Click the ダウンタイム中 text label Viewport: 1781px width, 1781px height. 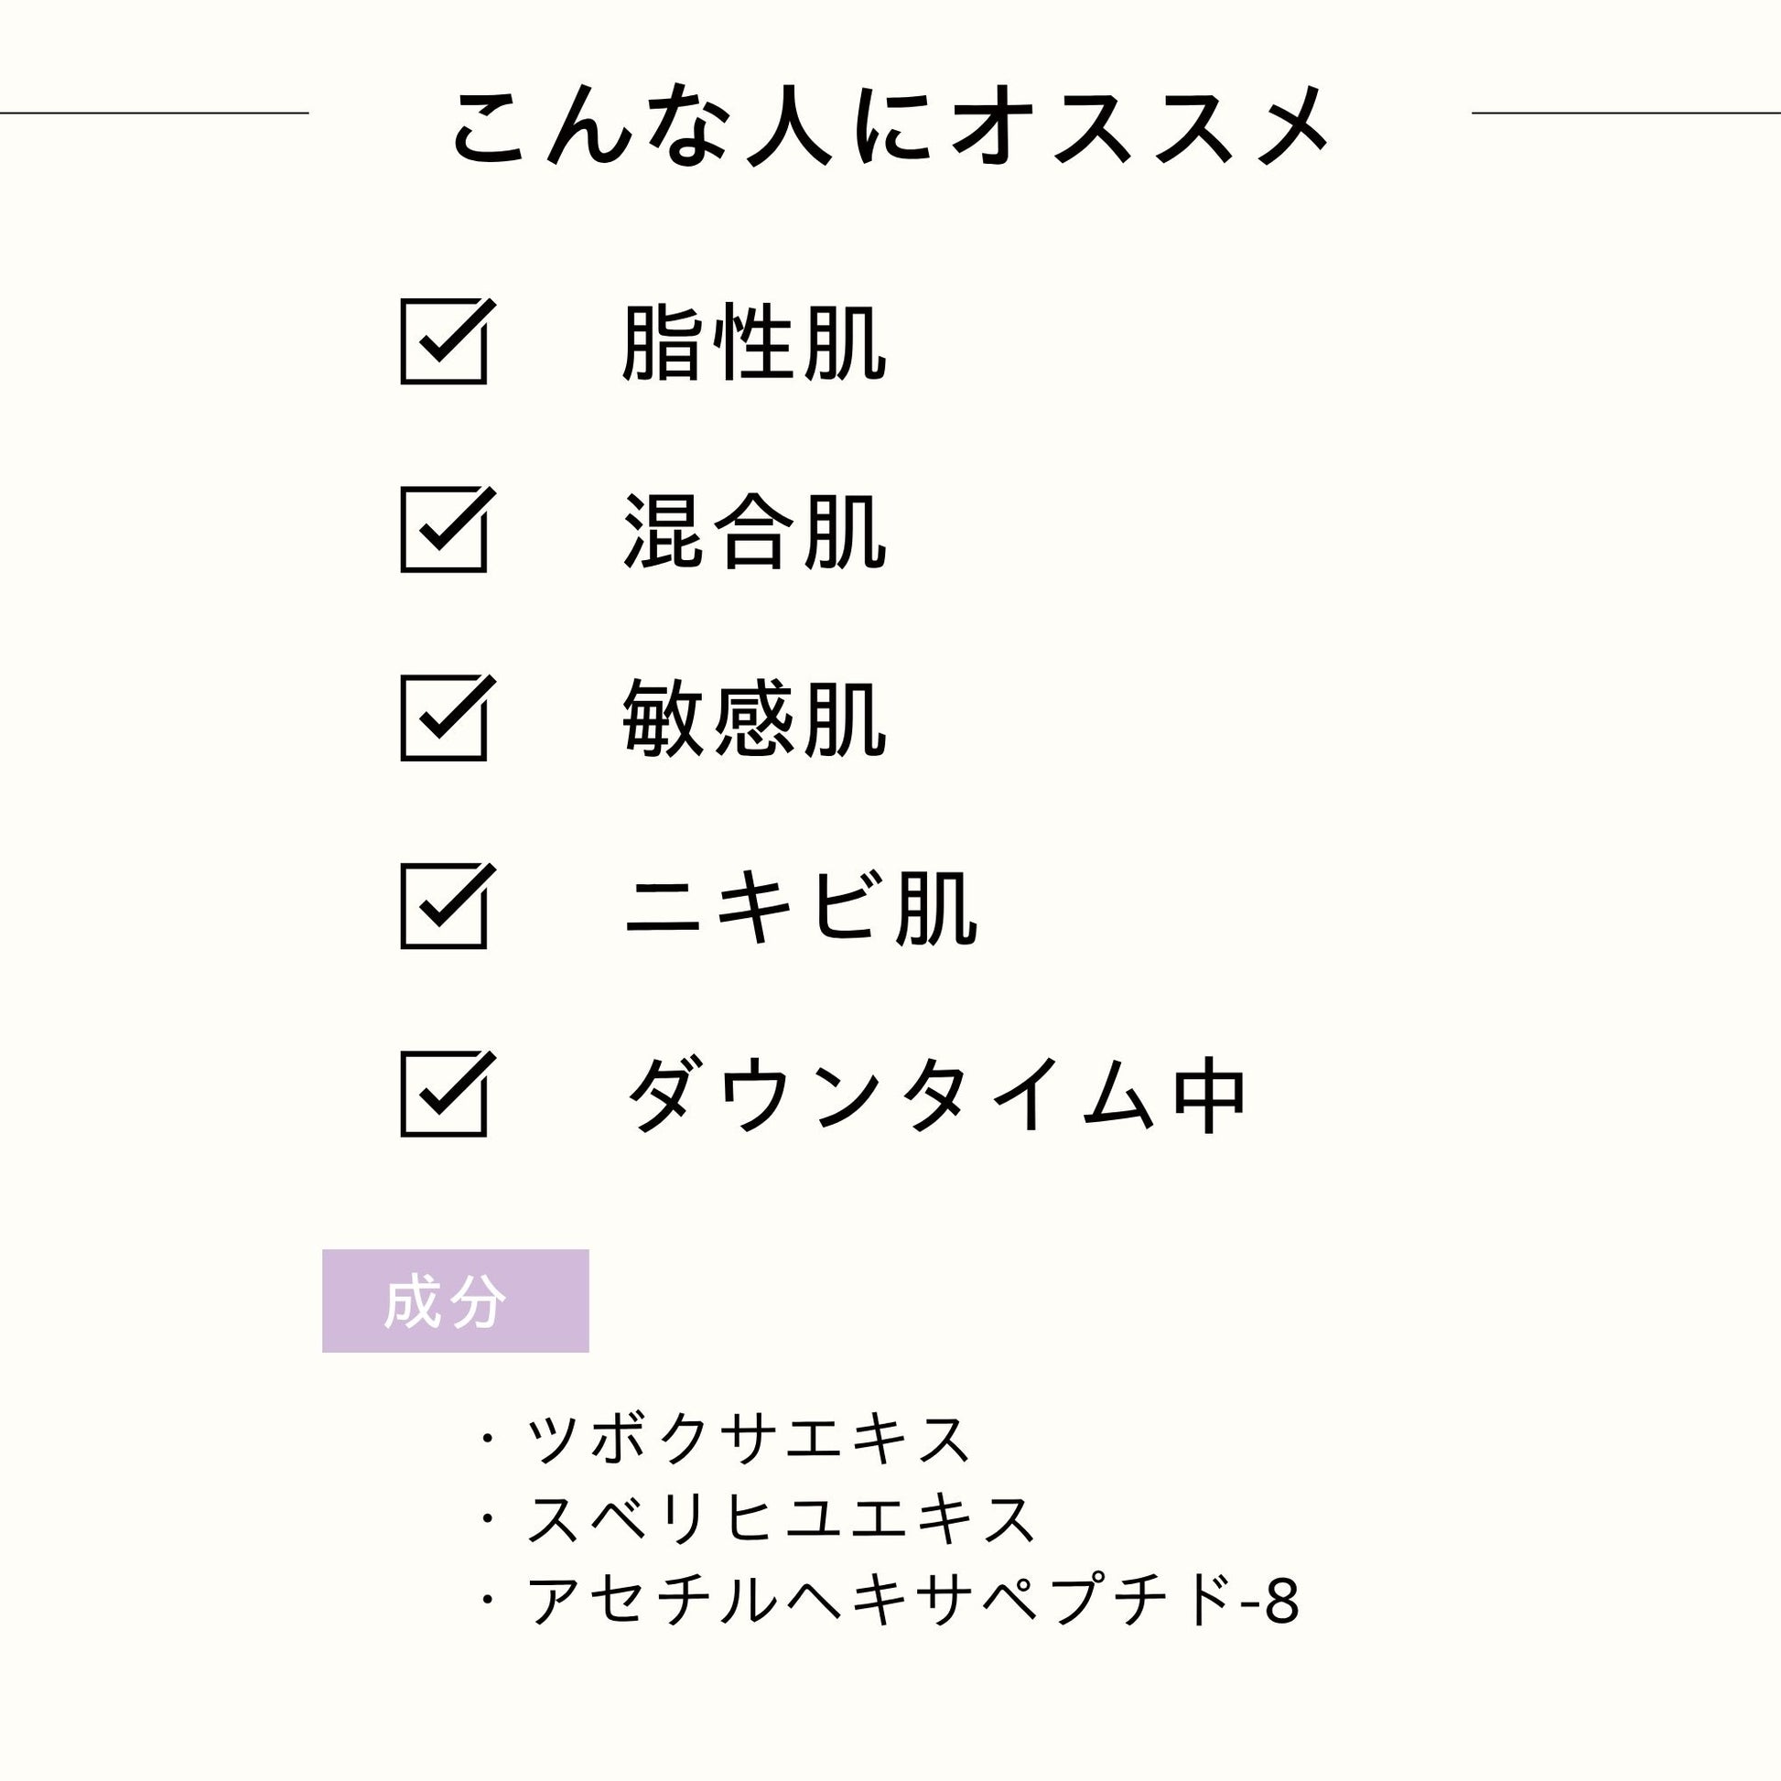pos(935,1096)
